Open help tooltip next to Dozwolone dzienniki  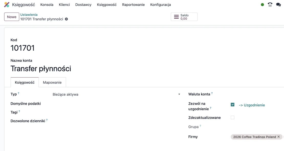pos(47,120)
